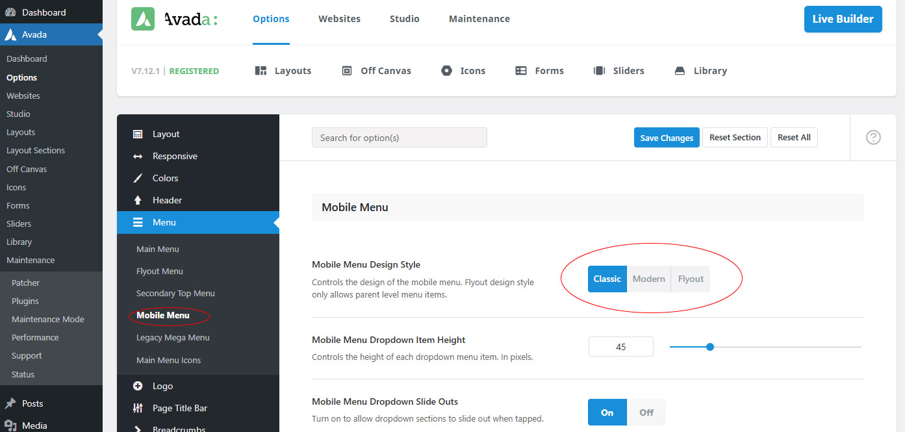Open Performance in WordPress sidebar
This screenshot has width=905, height=432.
35,337
